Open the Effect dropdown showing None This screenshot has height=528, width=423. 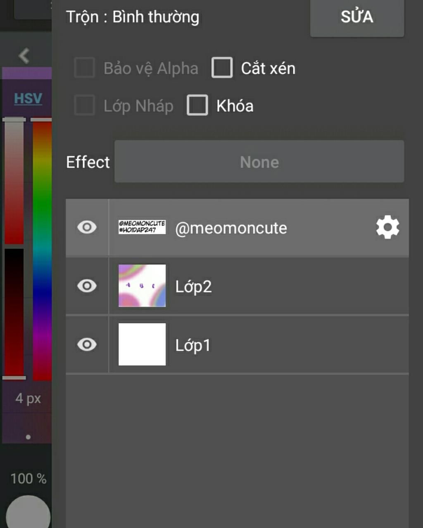[259, 162]
